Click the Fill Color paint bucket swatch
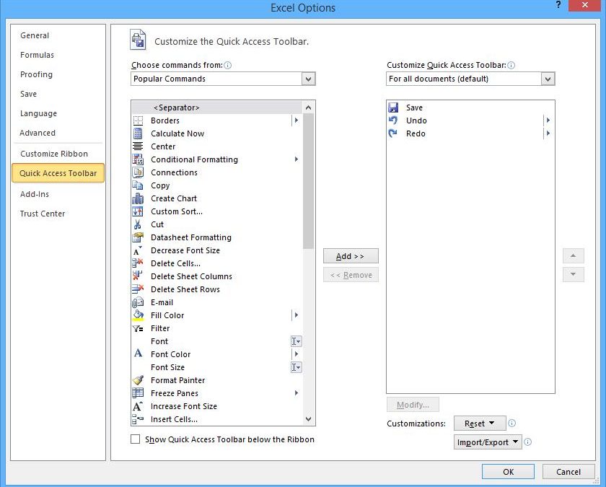 138,315
